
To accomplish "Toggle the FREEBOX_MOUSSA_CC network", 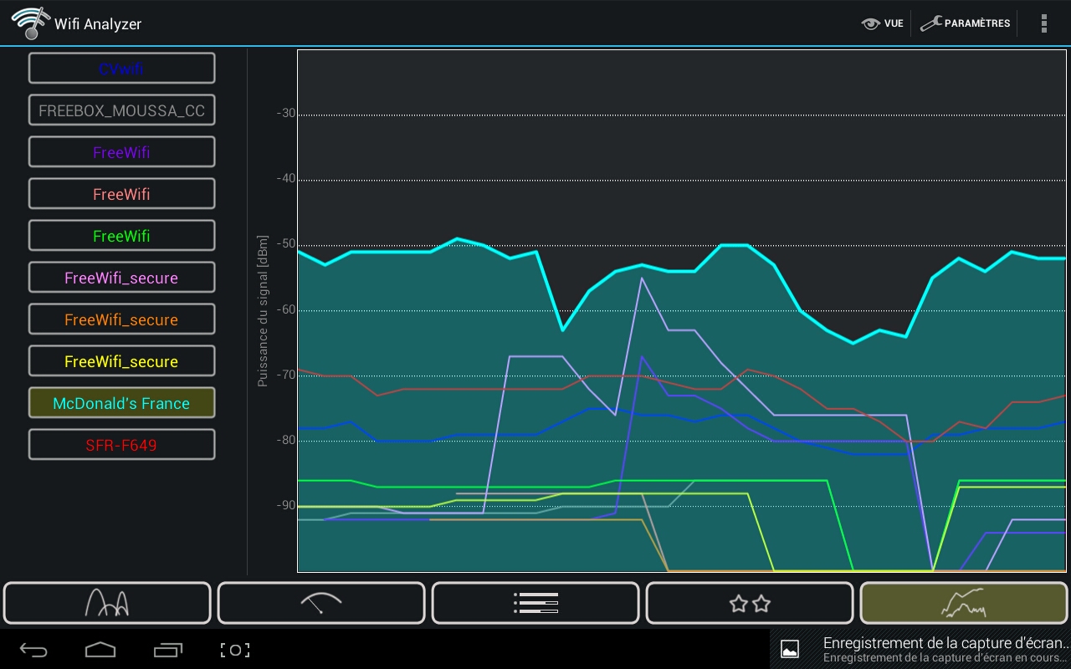I will click(x=121, y=110).
